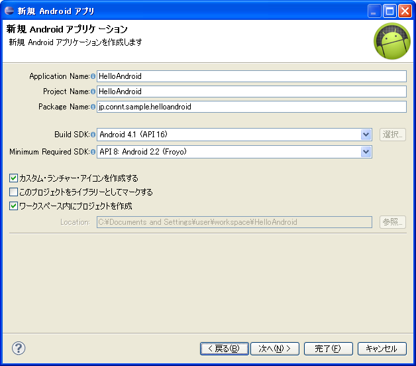Screen dimensions: 416x366
Task: Proceed with the 次へ(N) button
Action: (275, 349)
